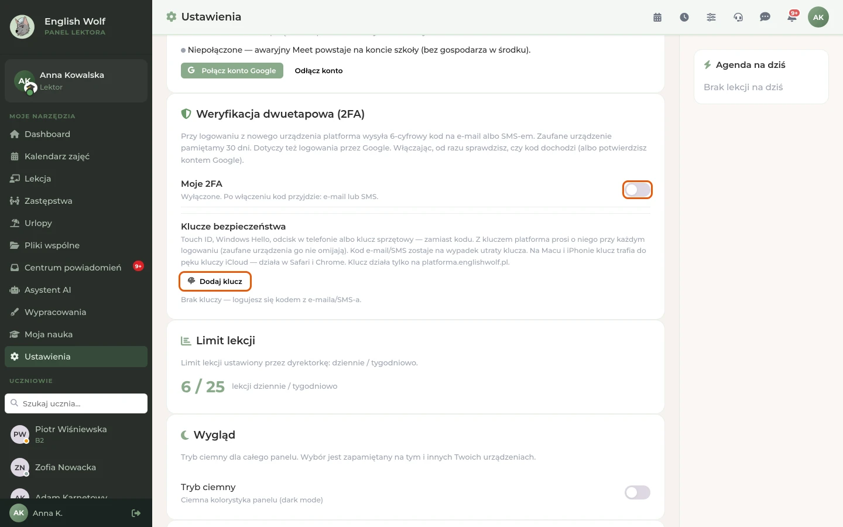Click the umbrella icon for Urlopy
843x527 pixels.
pyautogui.click(x=15, y=223)
